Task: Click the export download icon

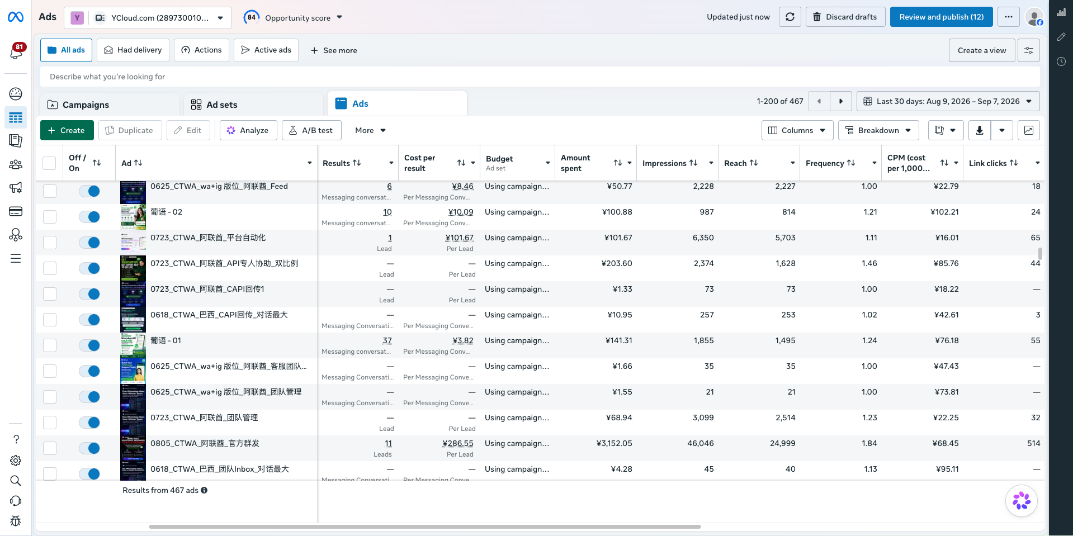Action: click(x=980, y=130)
